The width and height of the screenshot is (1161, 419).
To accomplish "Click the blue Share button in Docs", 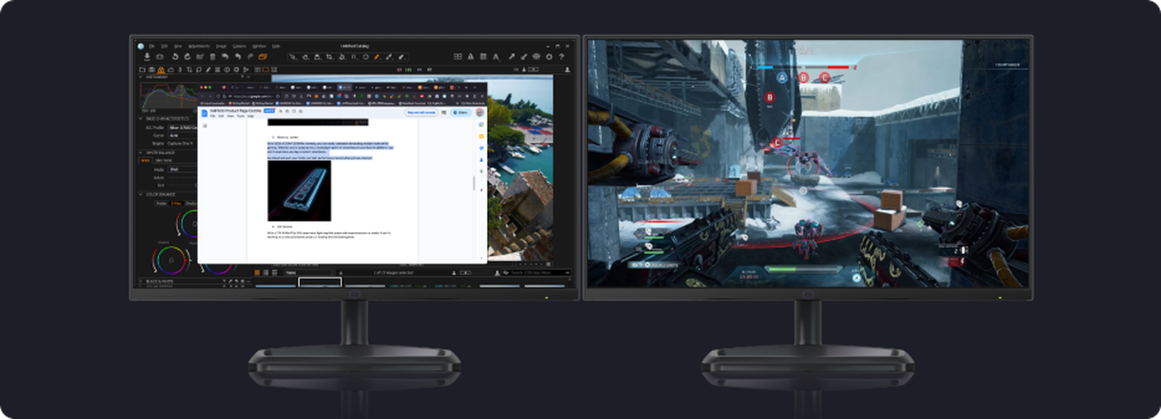I will tap(461, 112).
